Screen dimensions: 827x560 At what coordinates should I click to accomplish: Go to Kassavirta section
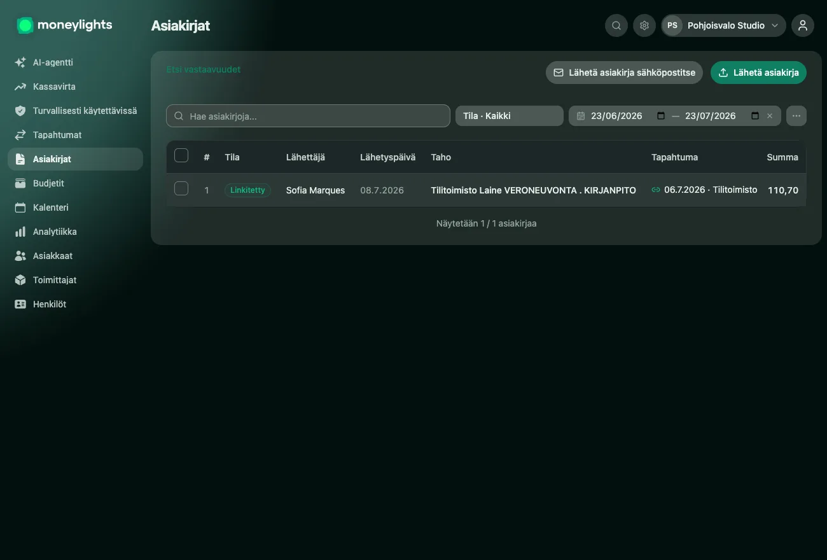click(x=75, y=87)
